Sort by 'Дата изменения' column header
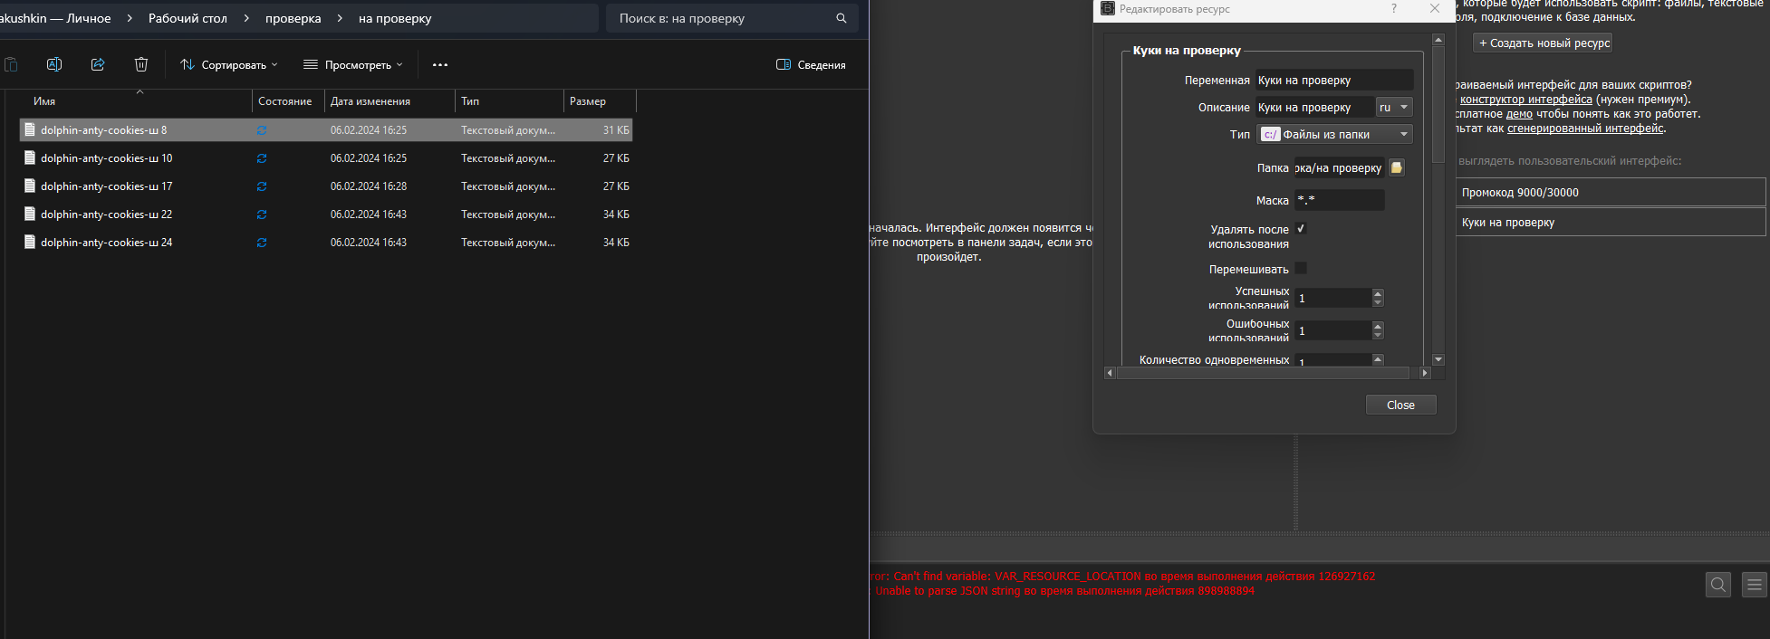The width and height of the screenshot is (1770, 639). click(370, 101)
